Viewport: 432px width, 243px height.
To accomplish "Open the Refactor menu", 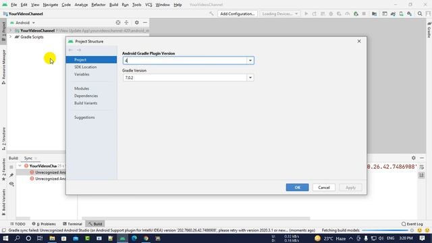I will [99, 5].
